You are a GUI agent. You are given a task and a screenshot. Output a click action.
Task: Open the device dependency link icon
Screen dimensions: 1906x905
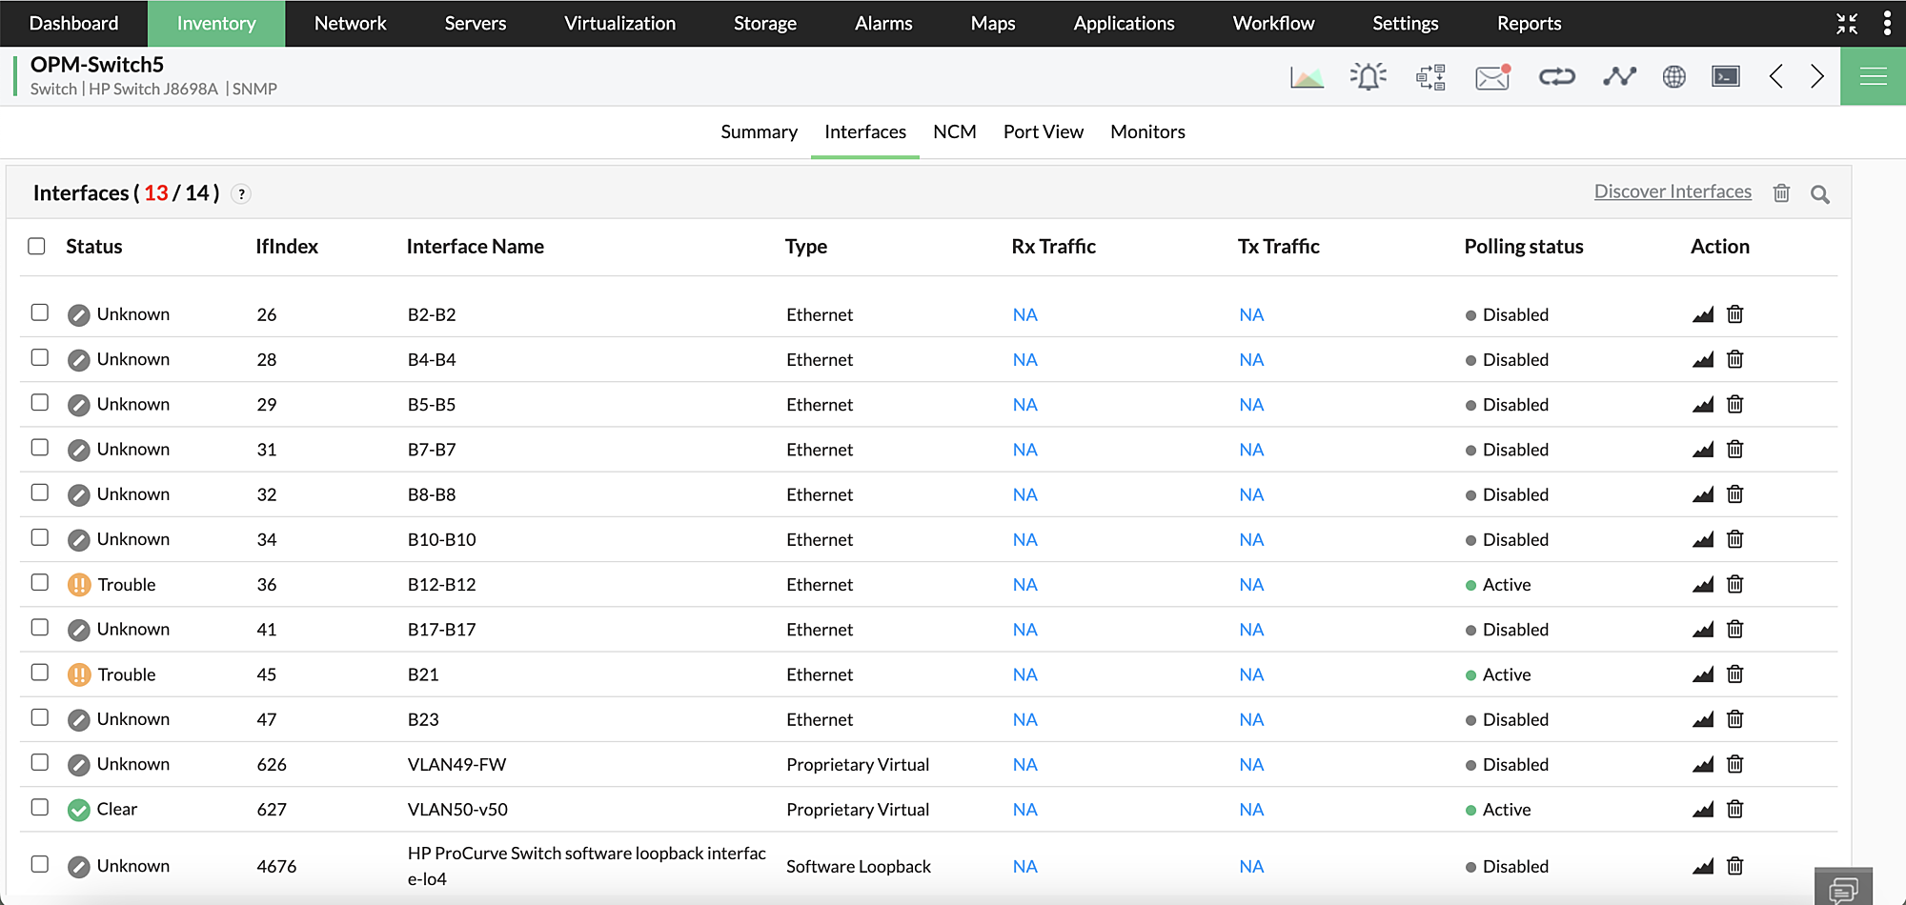point(1557,76)
